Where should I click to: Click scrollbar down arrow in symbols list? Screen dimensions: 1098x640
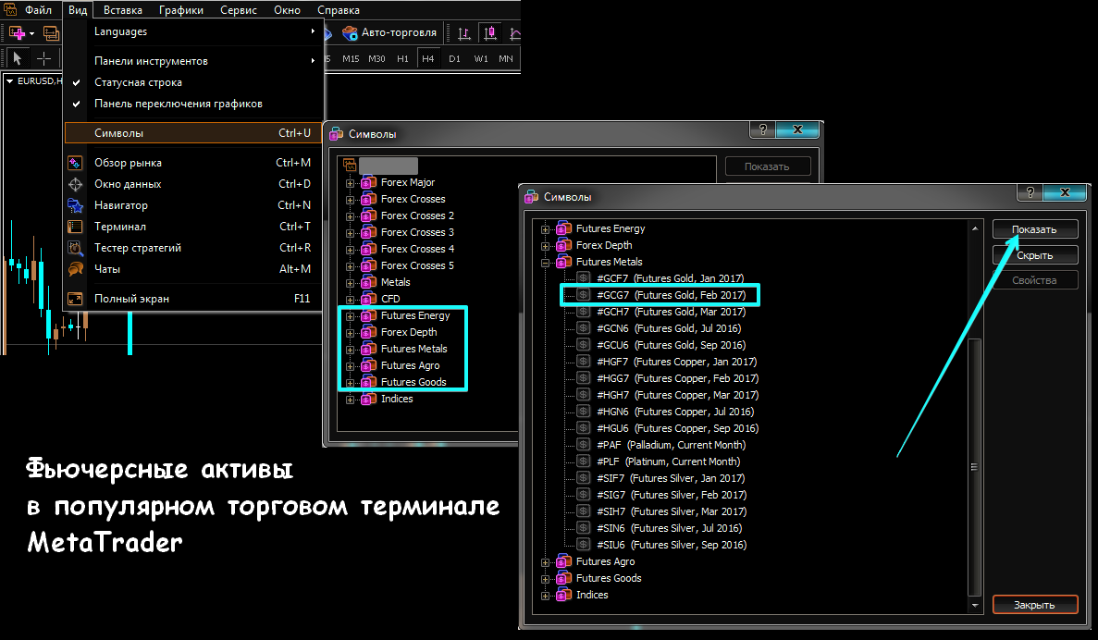(x=974, y=605)
